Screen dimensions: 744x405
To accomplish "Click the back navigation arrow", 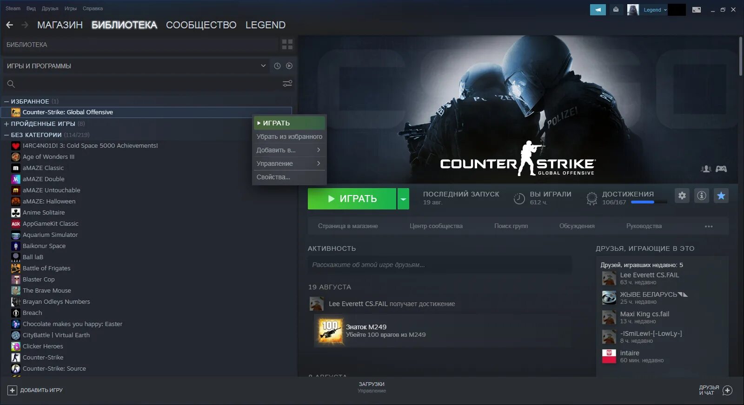I will tap(9, 25).
